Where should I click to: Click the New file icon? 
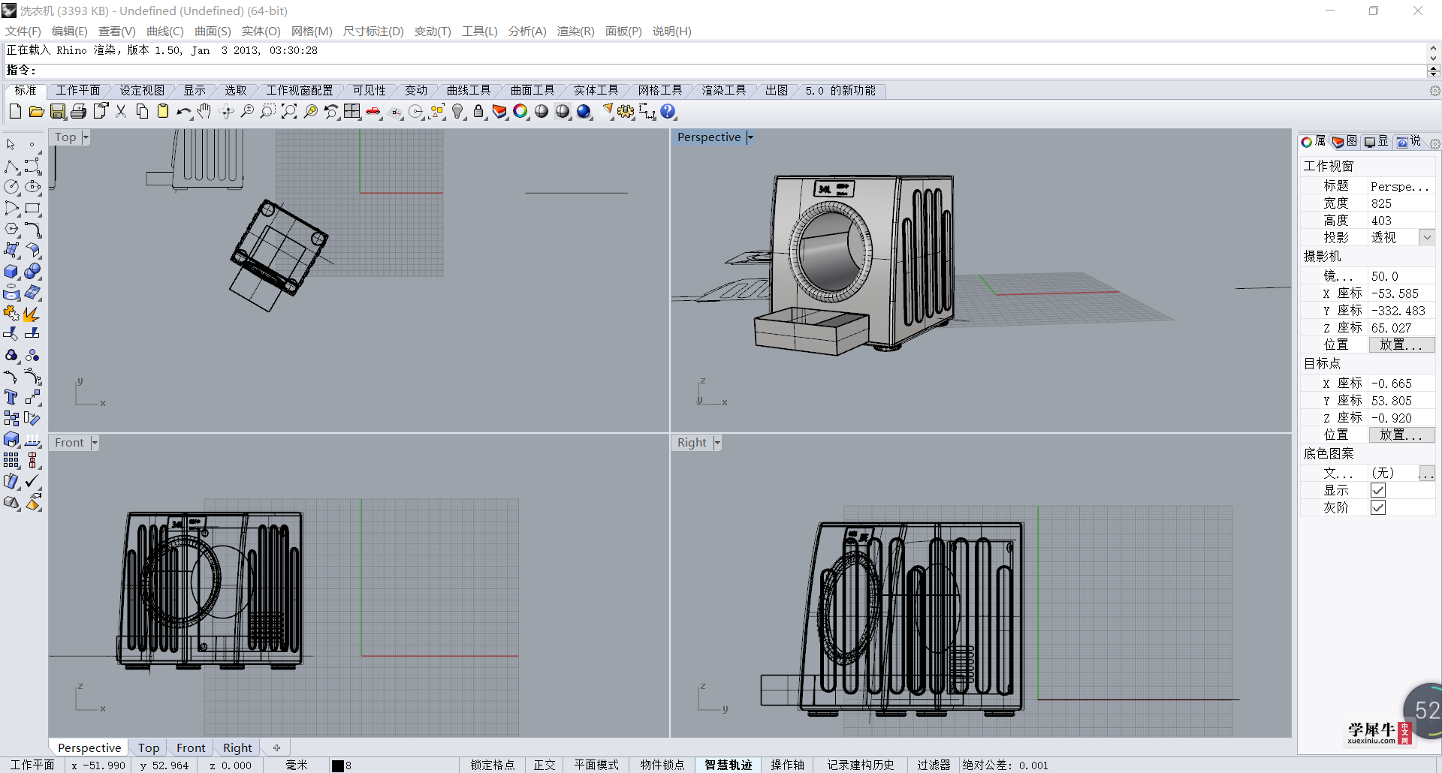click(x=15, y=112)
